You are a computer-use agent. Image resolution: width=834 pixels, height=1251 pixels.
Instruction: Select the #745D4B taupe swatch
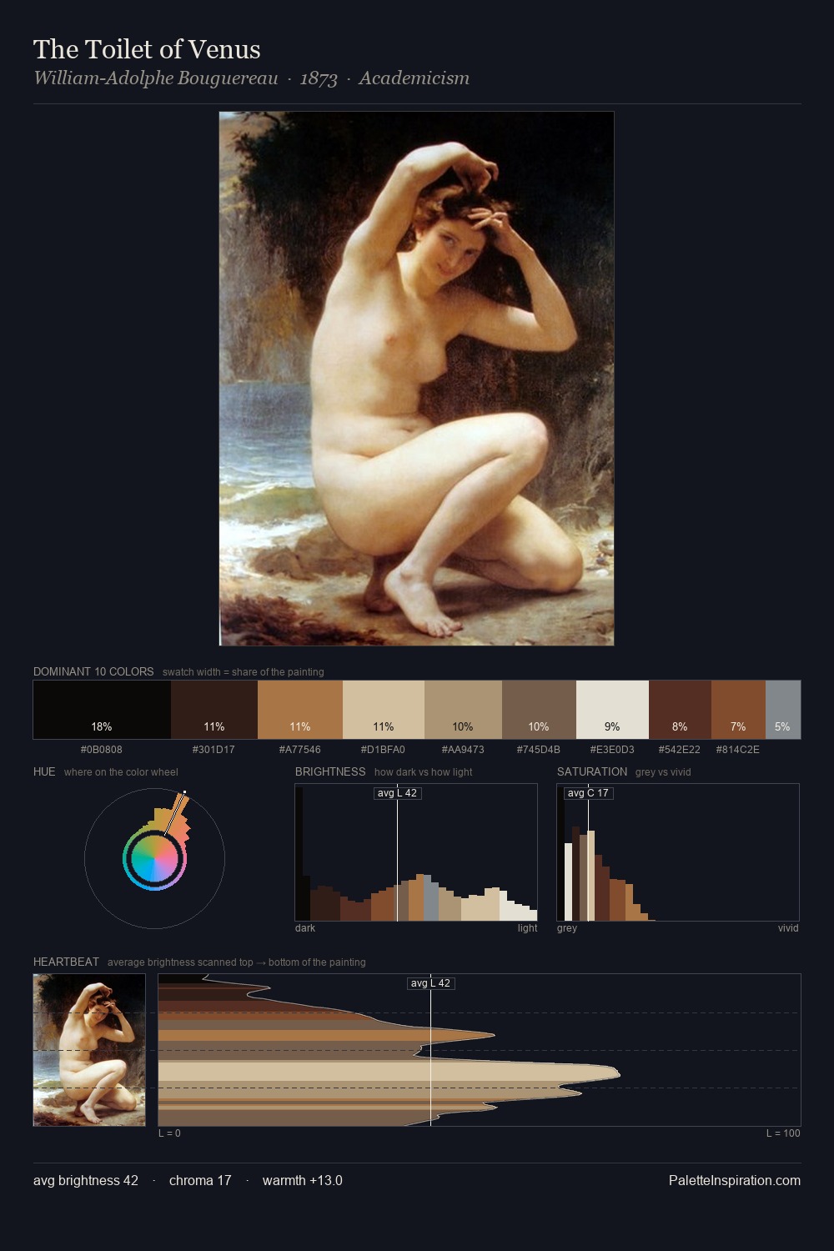coord(539,710)
